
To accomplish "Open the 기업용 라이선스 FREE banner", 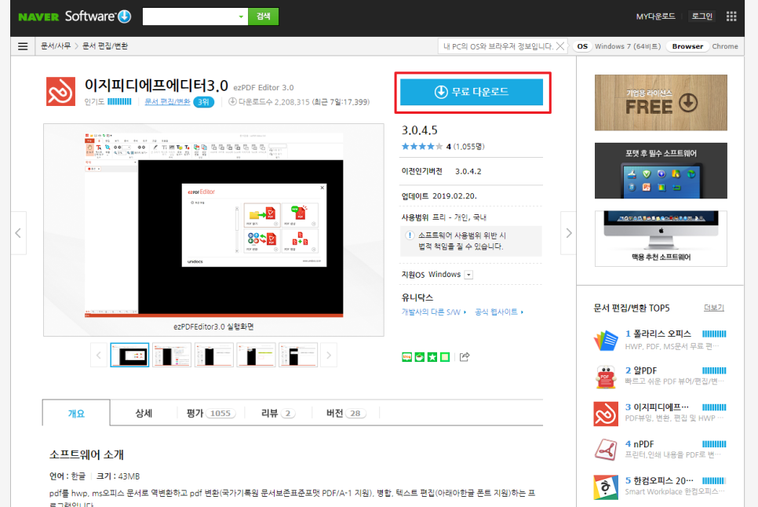I will pos(661,103).
